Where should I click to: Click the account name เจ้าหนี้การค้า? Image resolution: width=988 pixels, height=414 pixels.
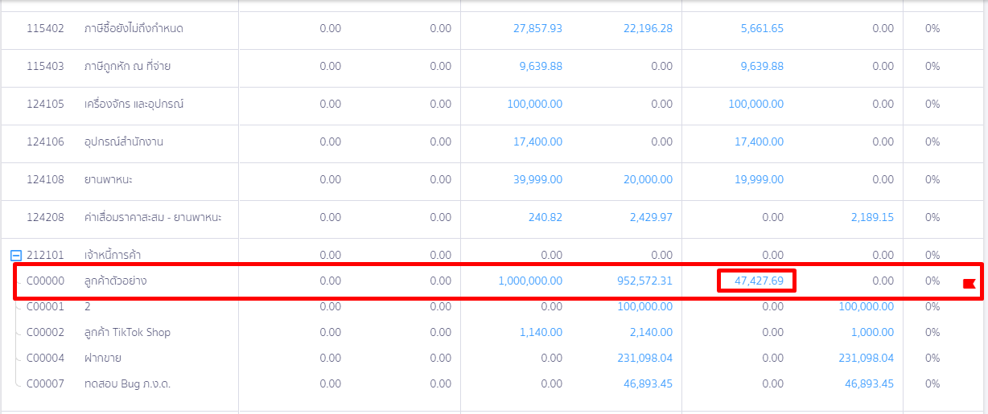pyautogui.click(x=113, y=256)
